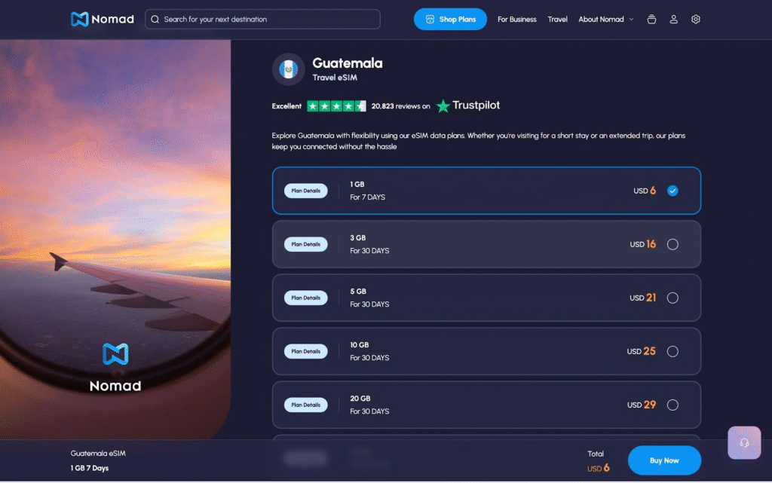Screen dimensions: 772x483
Task: Select the 10 GB USD 25 radio
Action: pos(672,352)
